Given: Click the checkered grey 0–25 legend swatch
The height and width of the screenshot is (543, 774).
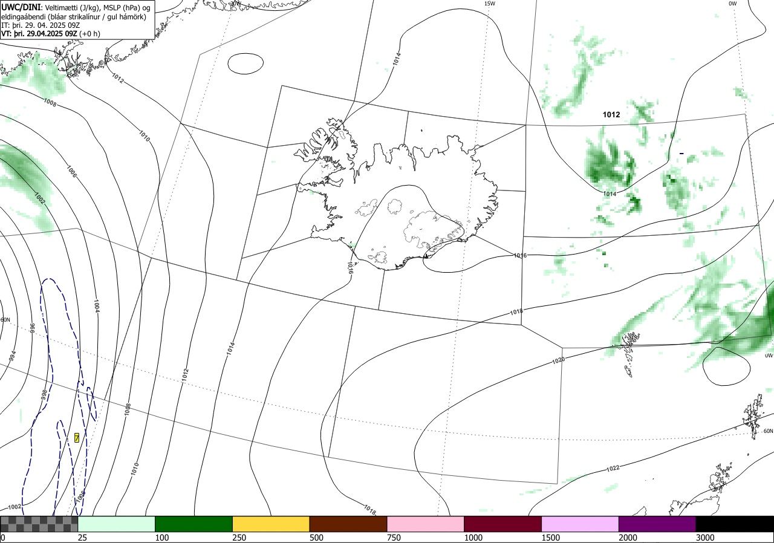Looking at the screenshot, I should [39, 524].
